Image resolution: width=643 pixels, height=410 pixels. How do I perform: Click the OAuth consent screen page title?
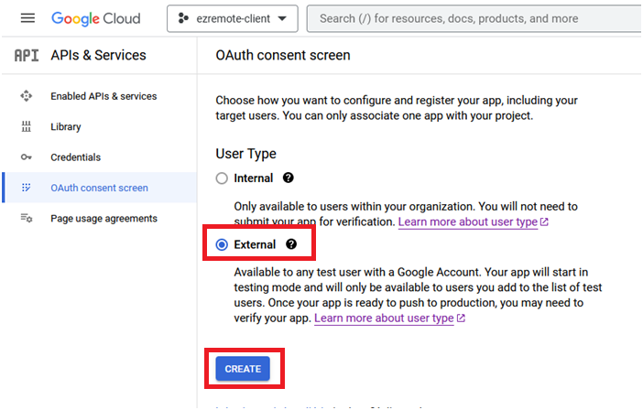pos(283,55)
